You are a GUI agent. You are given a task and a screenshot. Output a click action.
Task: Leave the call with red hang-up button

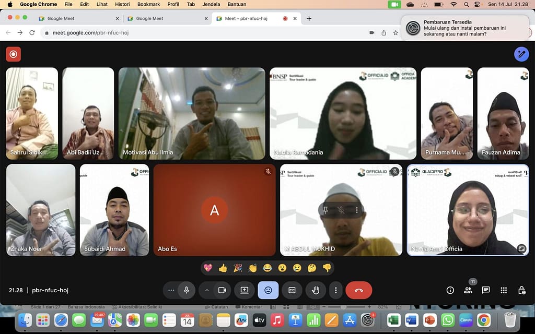coord(358,290)
